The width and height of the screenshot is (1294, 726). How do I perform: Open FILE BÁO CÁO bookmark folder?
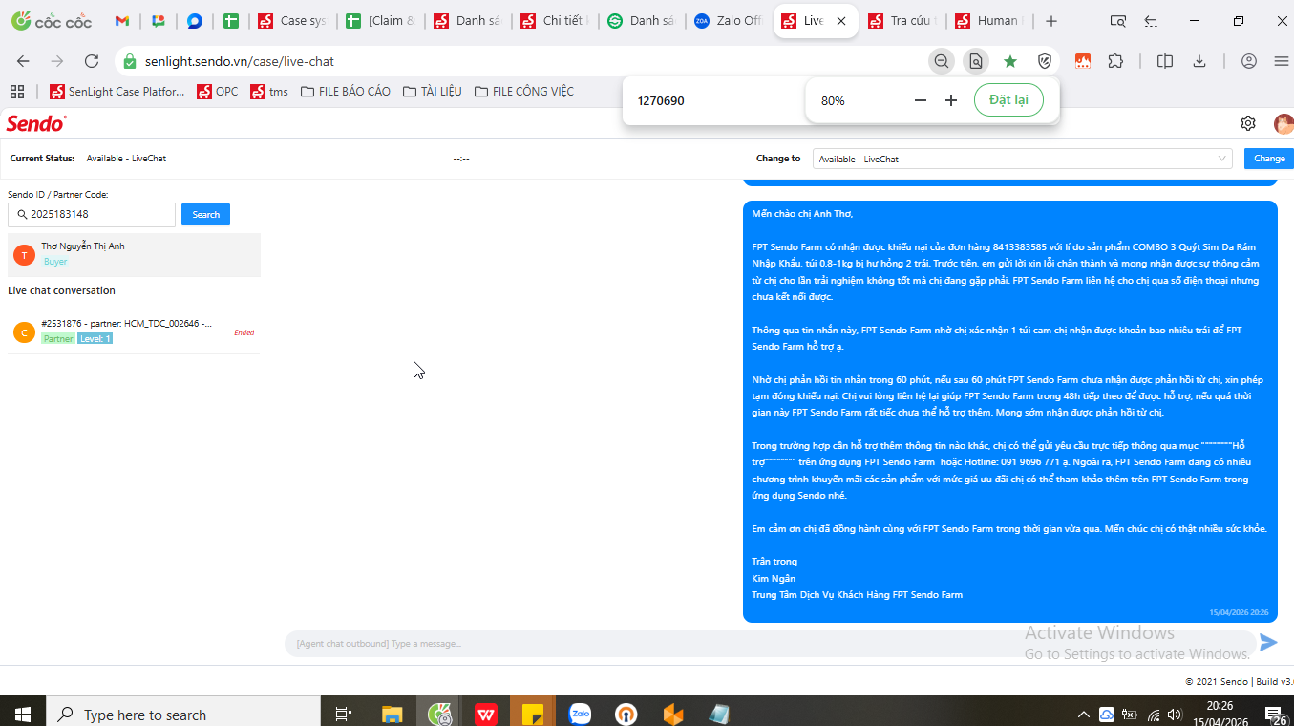(345, 92)
